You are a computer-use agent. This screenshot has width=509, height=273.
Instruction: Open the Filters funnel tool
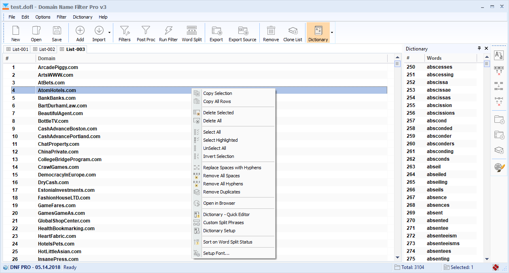click(x=125, y=33)
